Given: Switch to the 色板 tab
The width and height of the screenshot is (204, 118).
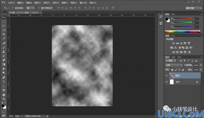Looking at the screenshot, I should (173, 14).
